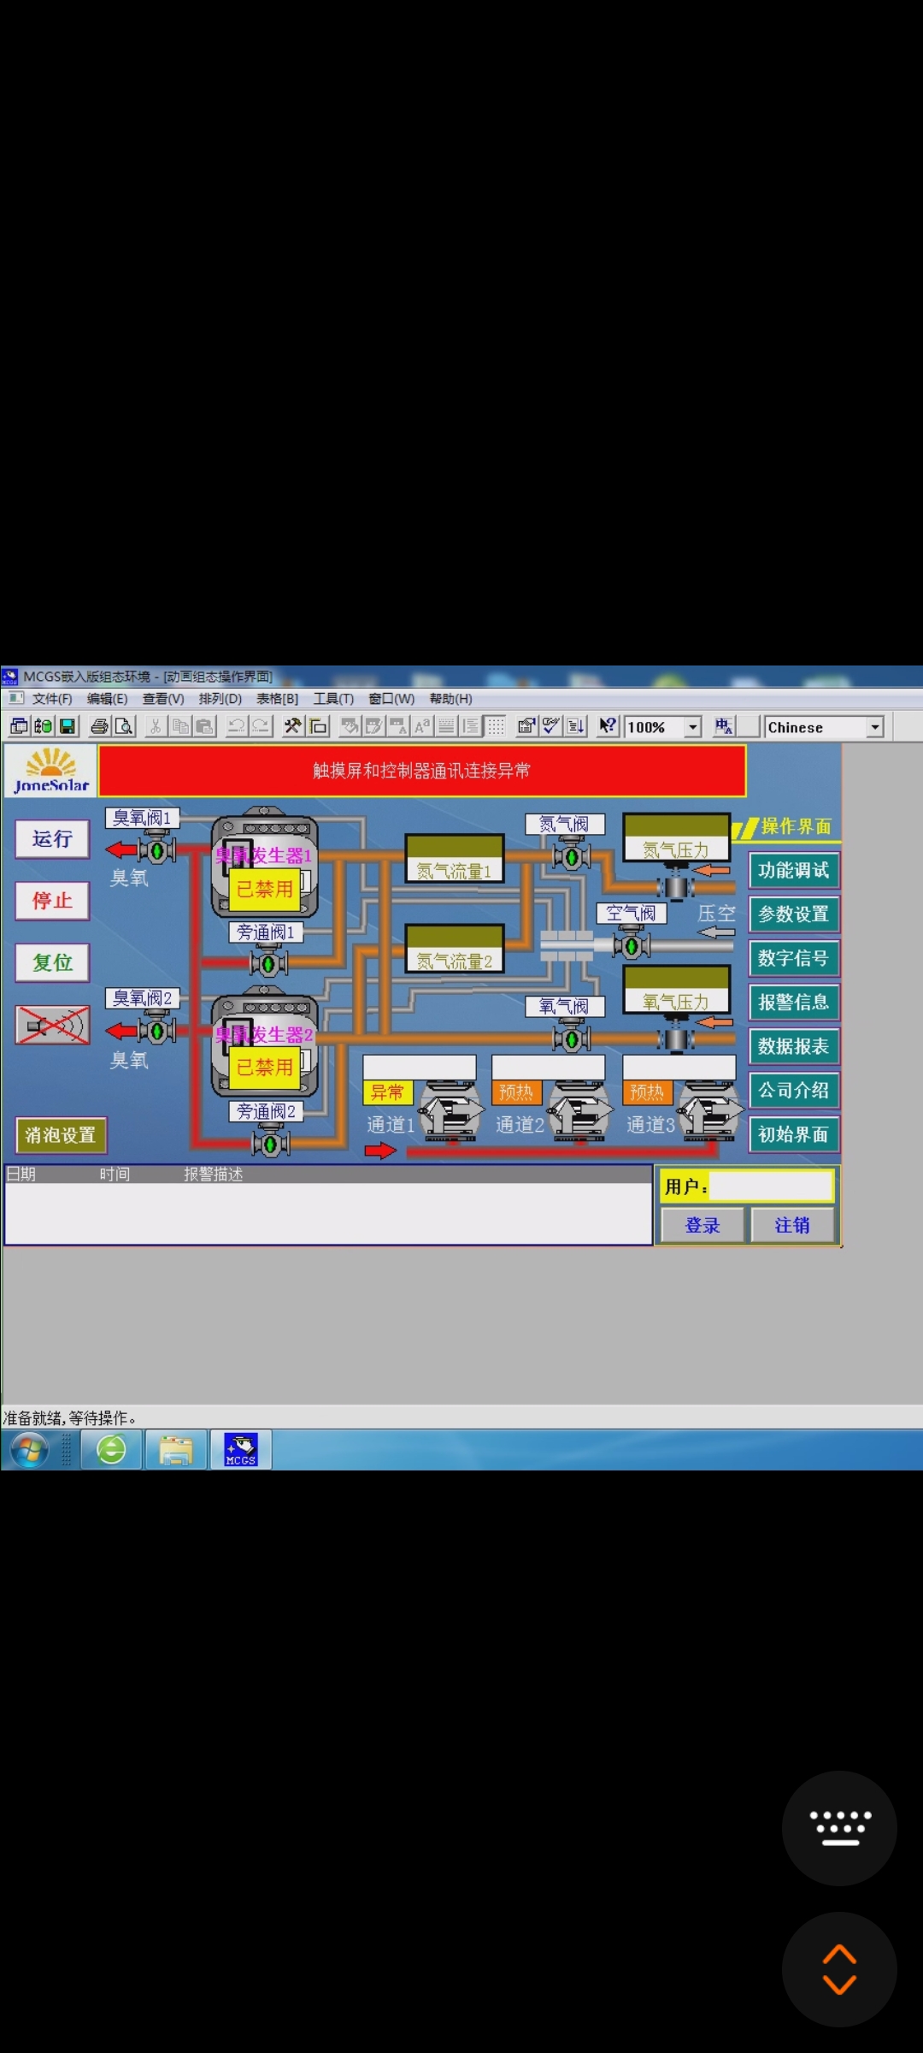
Task: Click the hammer and wrench toolbox icon
Action: click(292, 726)
